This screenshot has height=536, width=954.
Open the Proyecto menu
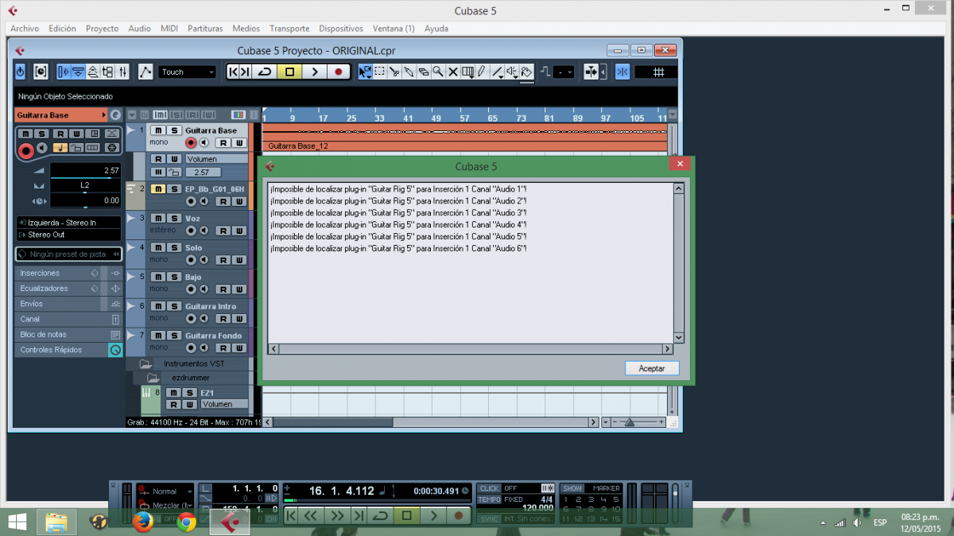pos(102,29)
